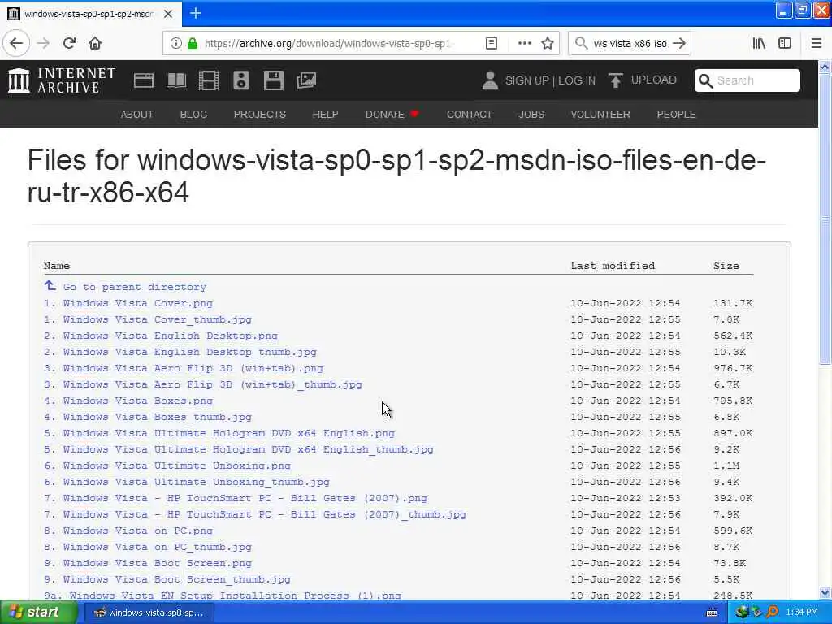
Task: Open the BLOG menu item
Action: (x=193, y=114)
